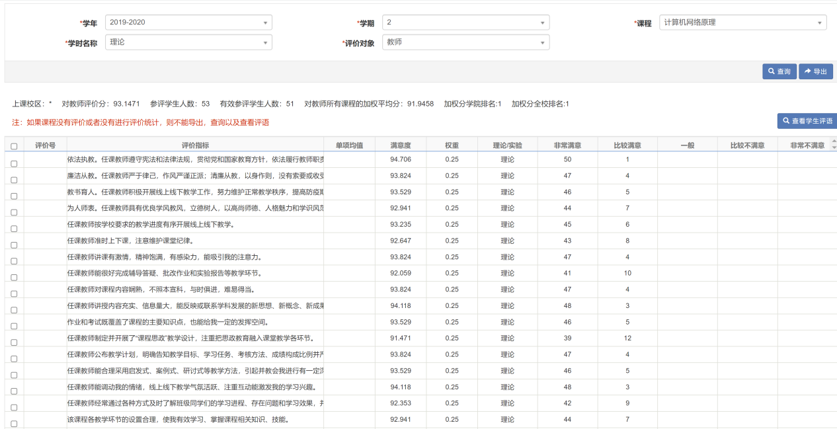
Task: Select the 92.353 satisfaction cell
Action: click(401, 403)
